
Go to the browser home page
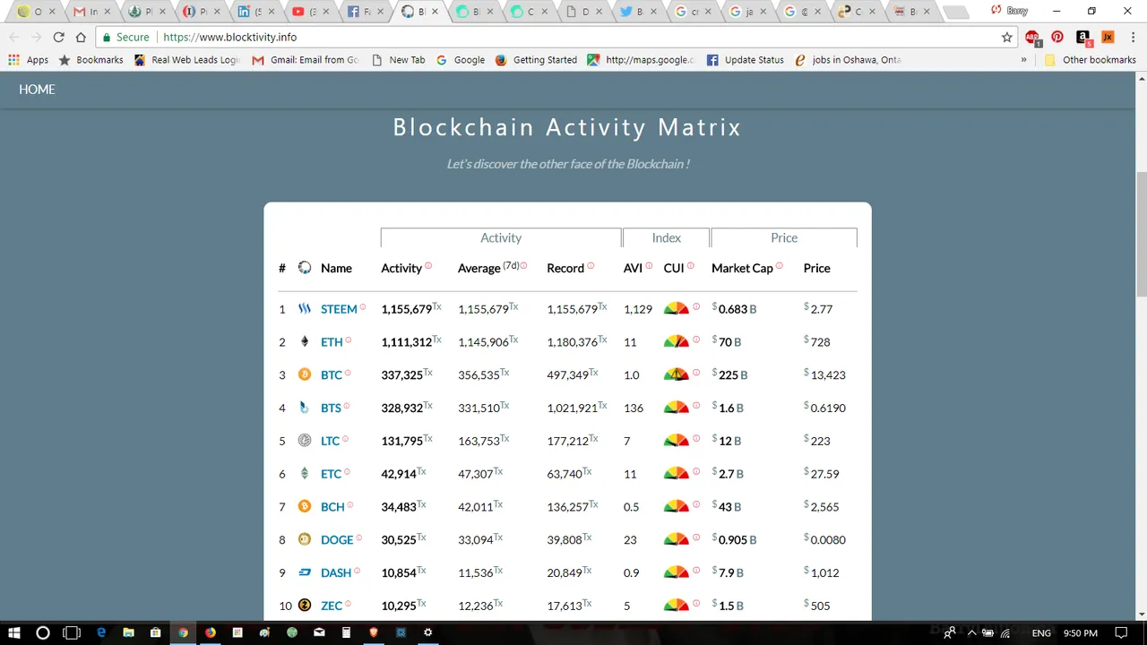pyautogui.click(x=81, y=38)
